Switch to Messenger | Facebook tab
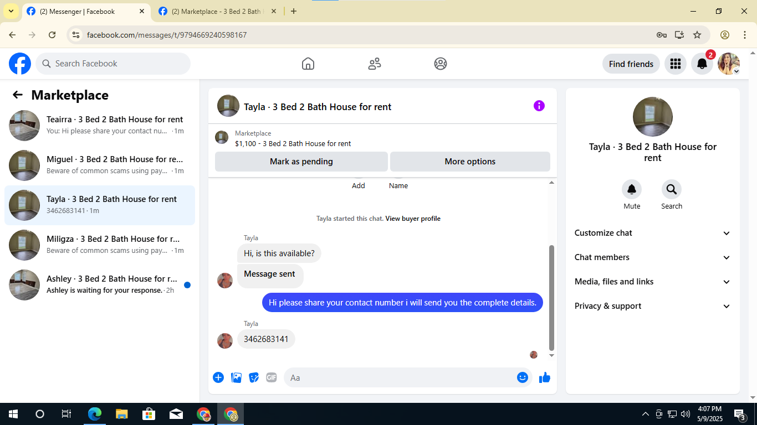Screen dimensions: 757x425 [x=86, y=11]
